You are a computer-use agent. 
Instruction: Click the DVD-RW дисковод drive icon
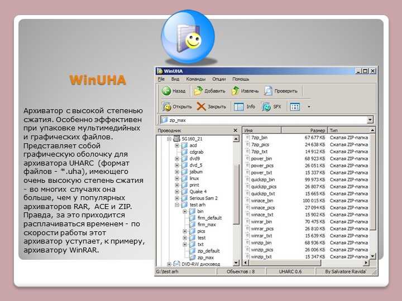point(176,264)
